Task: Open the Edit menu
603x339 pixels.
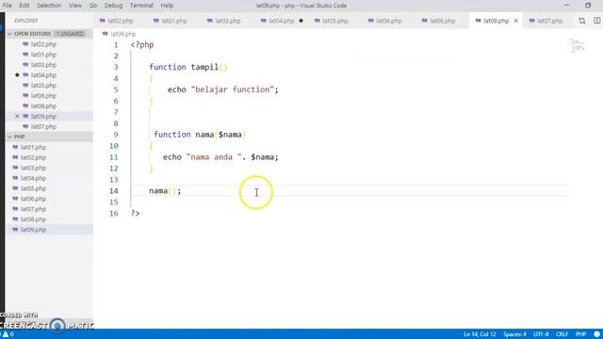Action: (24, 6)
